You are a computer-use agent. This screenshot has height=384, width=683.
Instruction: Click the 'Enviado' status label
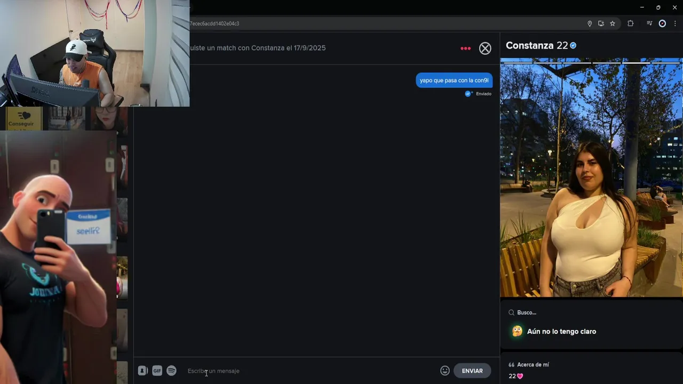(483, 94)
